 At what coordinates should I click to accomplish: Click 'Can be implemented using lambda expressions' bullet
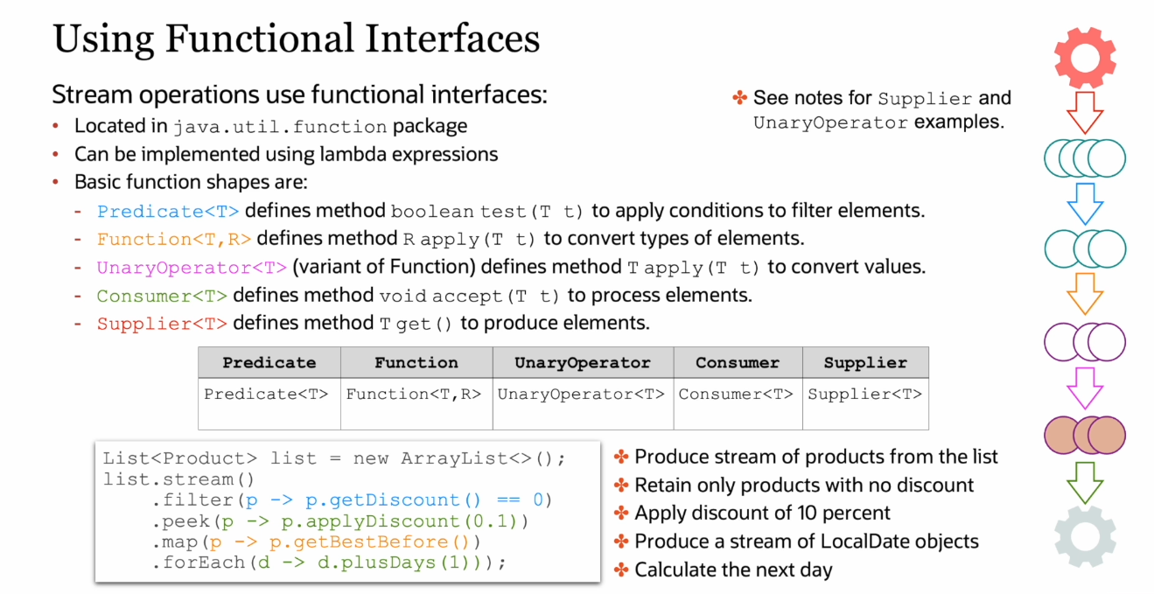[286, 155]
